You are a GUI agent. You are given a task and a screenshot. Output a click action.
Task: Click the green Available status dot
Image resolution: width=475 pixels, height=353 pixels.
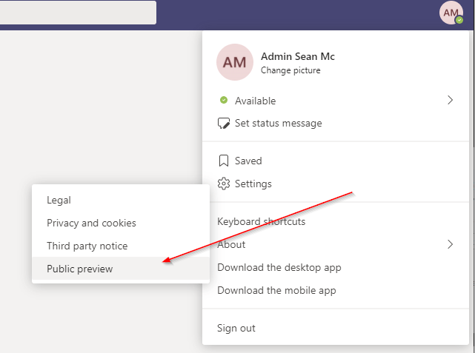coord(224,101)
